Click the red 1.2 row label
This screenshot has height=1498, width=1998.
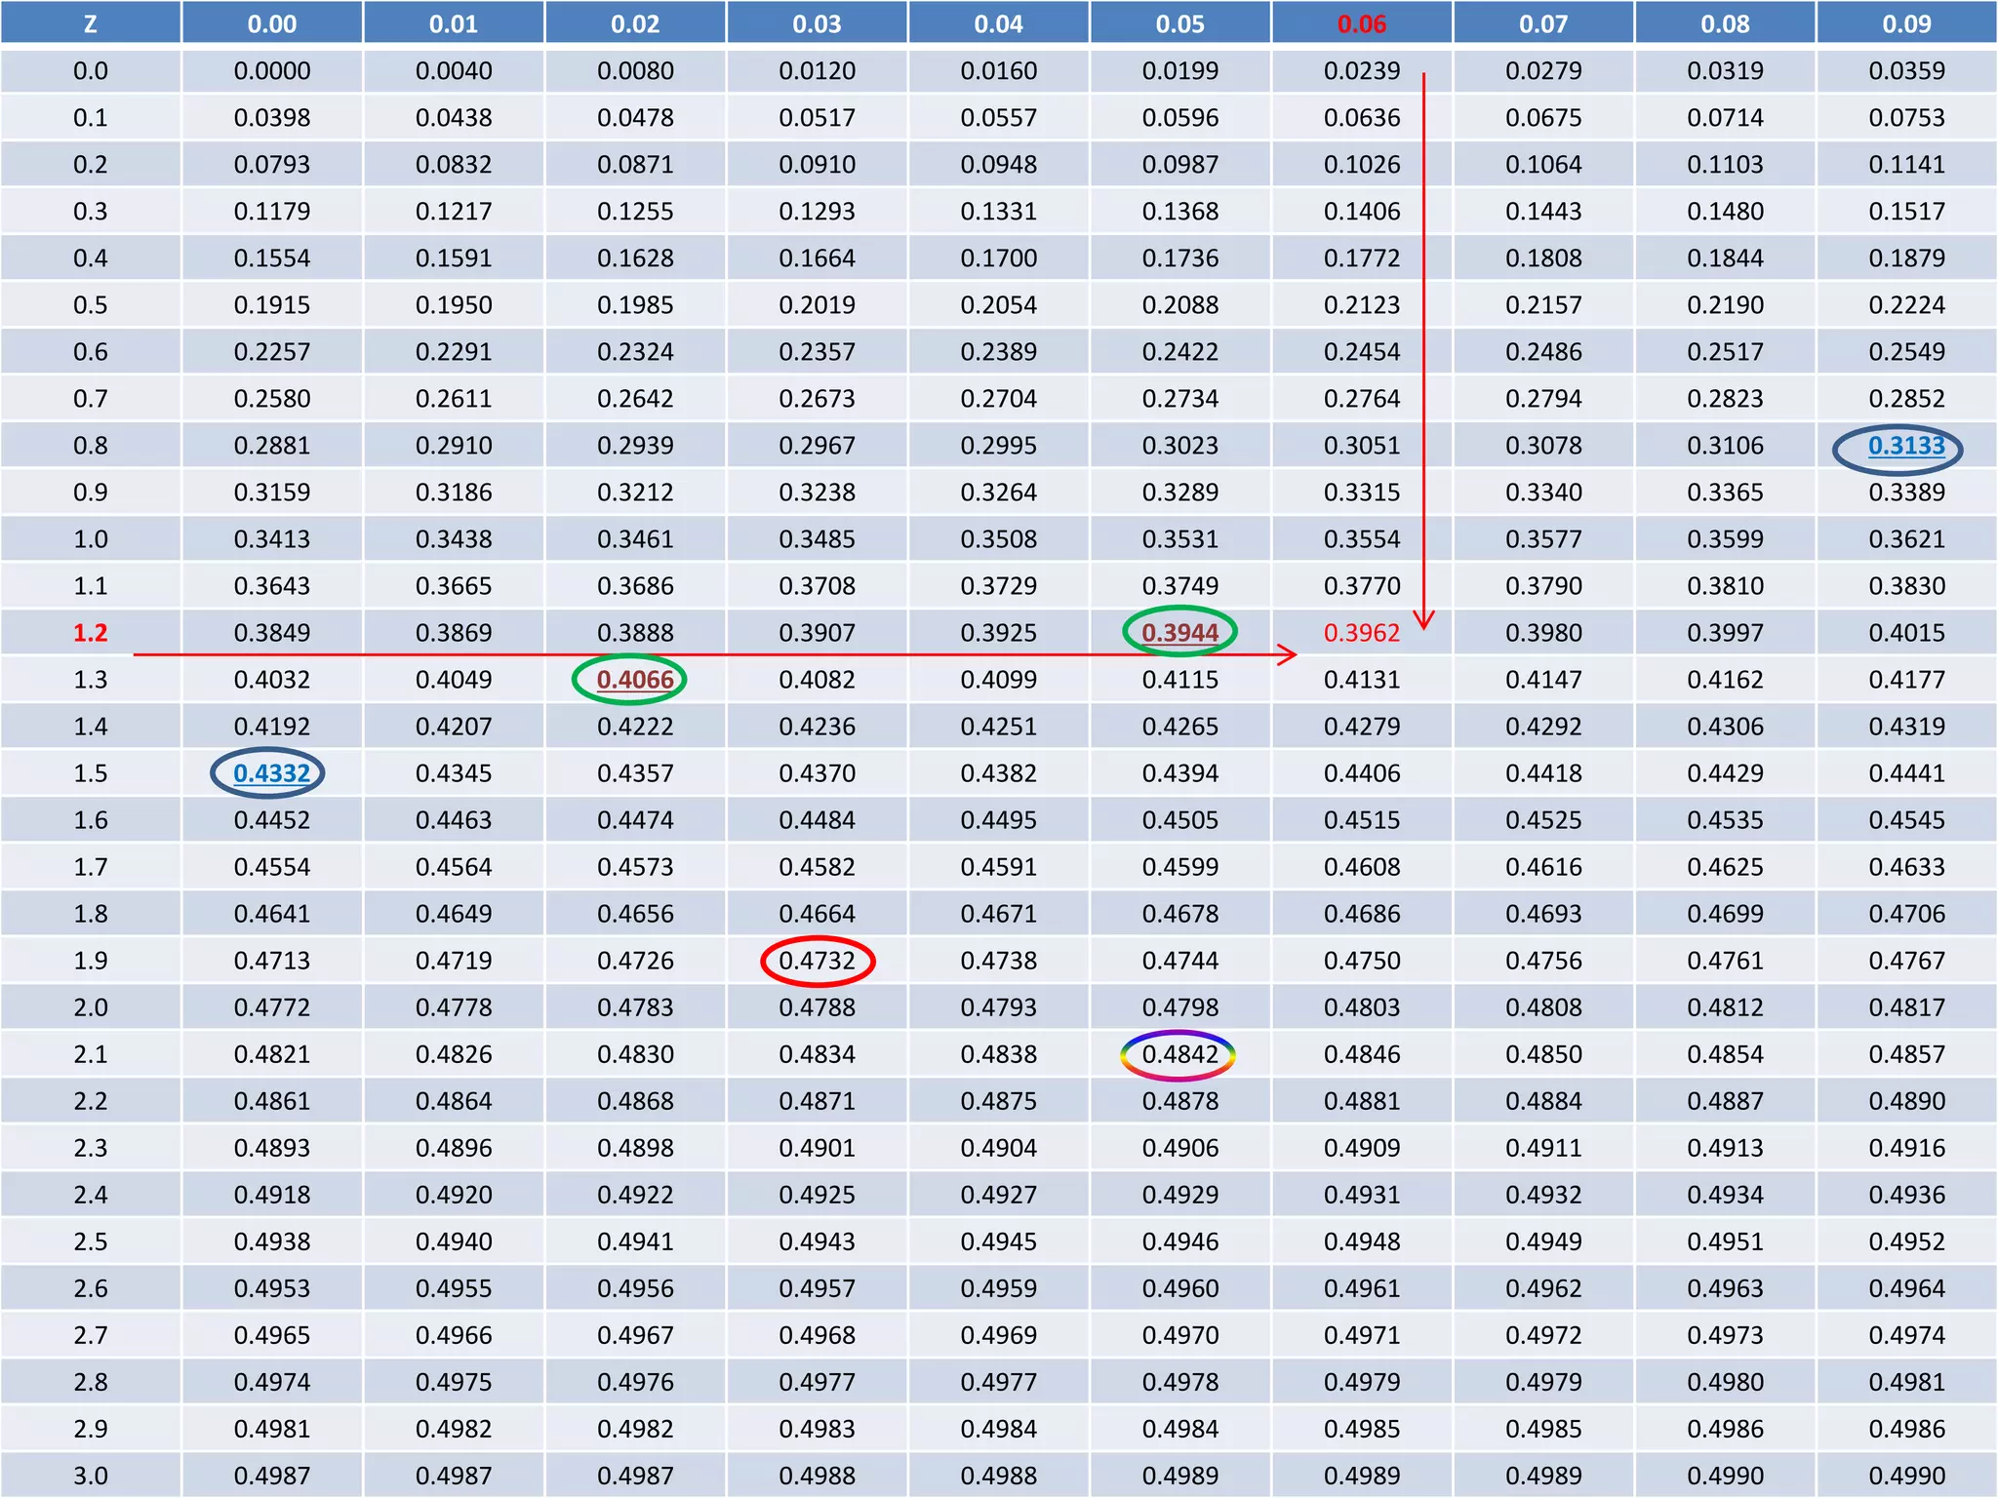(x=90, y=633)
